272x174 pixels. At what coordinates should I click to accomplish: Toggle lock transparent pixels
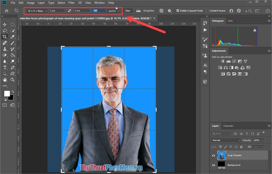tap(220, 146)
